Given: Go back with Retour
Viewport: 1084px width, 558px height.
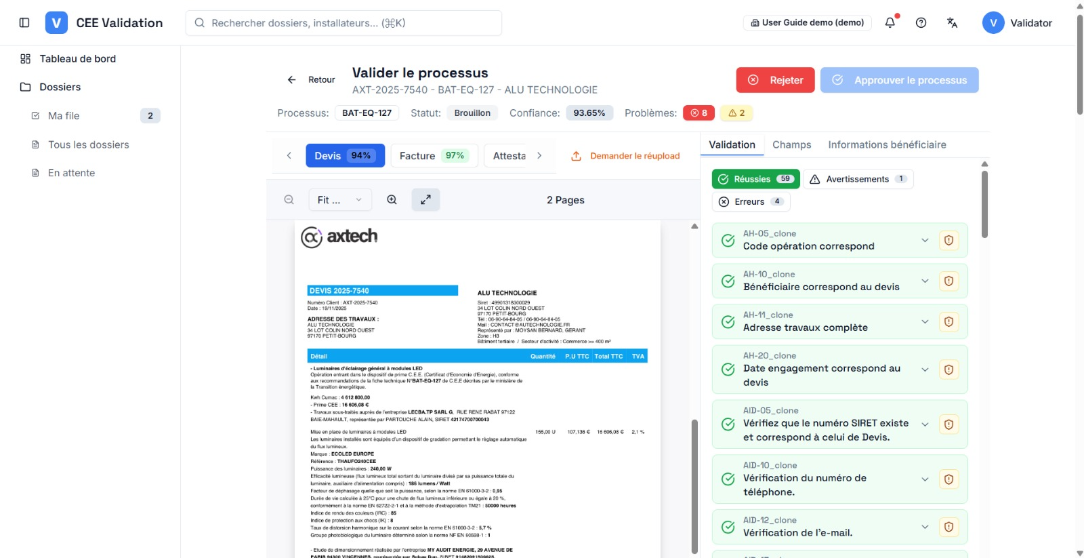Looking at the screenshot, I should pyautogui.click(x=312, y=79).
